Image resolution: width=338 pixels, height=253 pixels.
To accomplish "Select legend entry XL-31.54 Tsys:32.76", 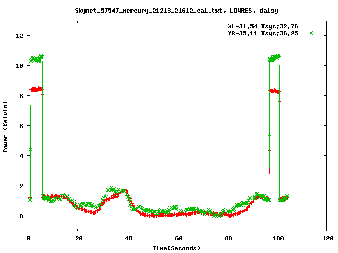I will (x=263, y=26).
